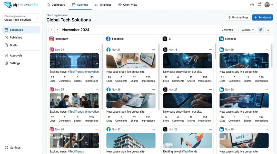Go to the previous month arrow

pyautogui.click(x=51, y=30)
